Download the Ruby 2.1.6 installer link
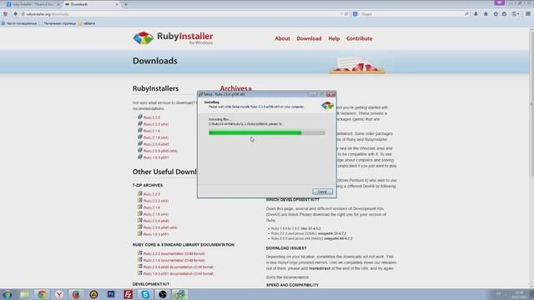534x300 pixels. click(x=152, y=131)
